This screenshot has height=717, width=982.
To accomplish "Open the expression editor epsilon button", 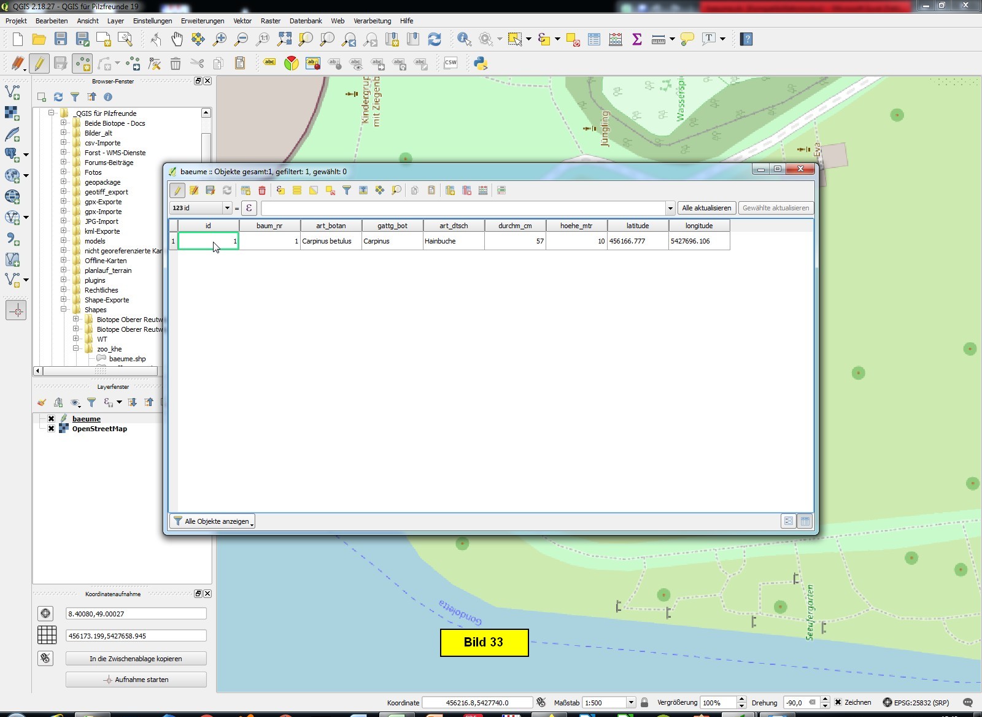I will [249, 208].
